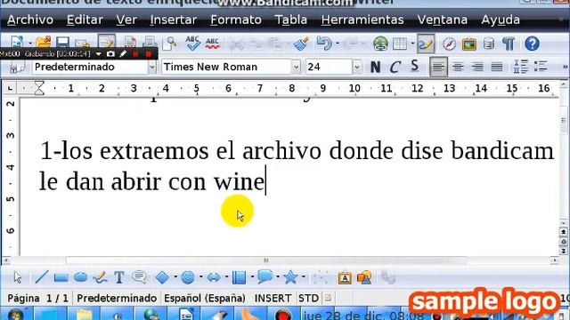Click the data sources cylinder icon
Screen dimensions: 570x320
[x=489, y=44]
